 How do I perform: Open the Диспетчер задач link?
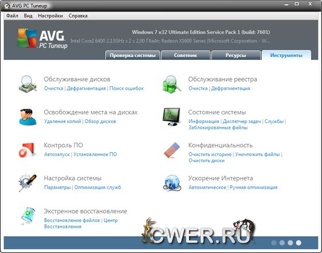point(241,121)
